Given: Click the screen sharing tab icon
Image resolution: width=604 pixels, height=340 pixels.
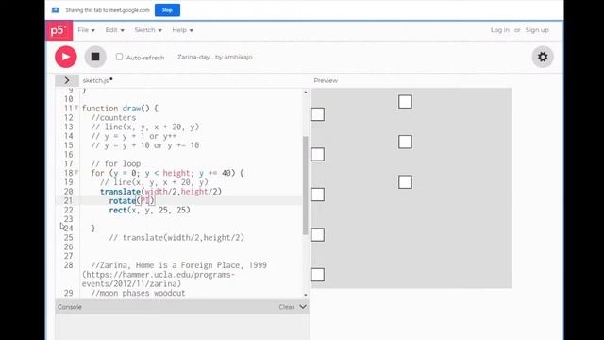Looking at the screenshot, I should point(56,10).
